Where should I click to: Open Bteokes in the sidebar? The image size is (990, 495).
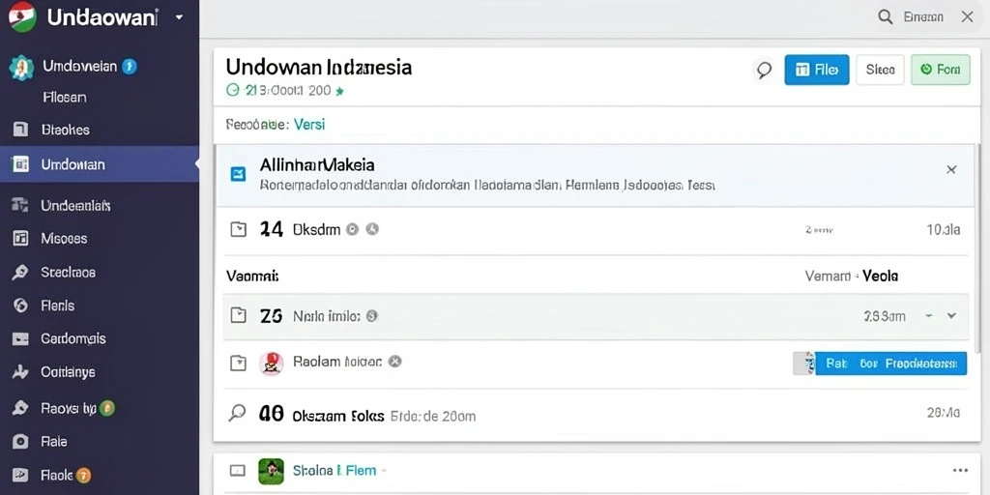[x=65, y=130]
